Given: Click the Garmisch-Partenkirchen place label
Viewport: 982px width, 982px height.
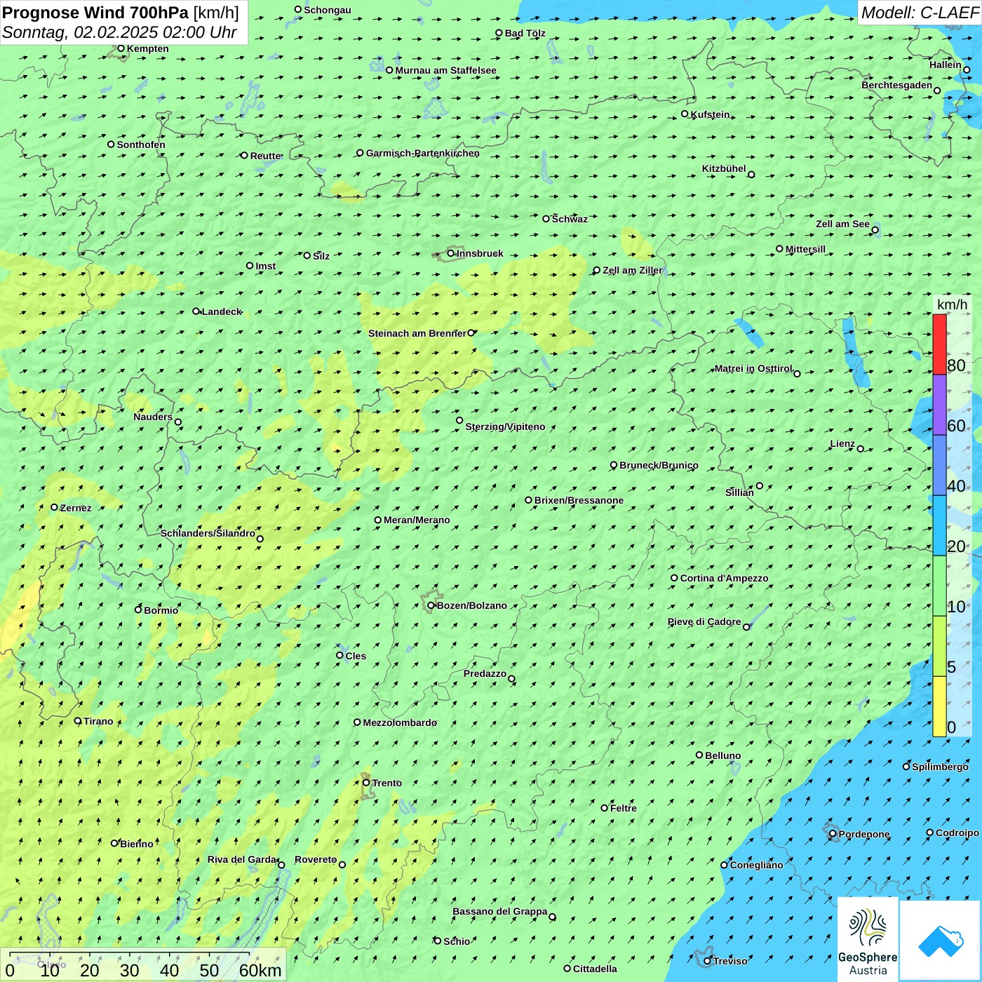Looking at the screenshot, I should [x=422, y=153].
